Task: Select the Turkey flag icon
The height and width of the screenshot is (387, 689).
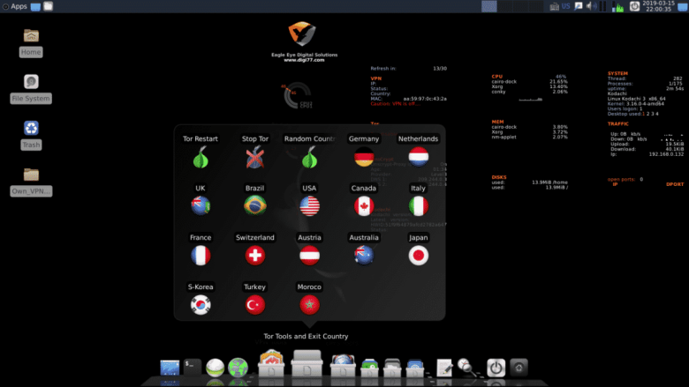Action: [255, 304]
